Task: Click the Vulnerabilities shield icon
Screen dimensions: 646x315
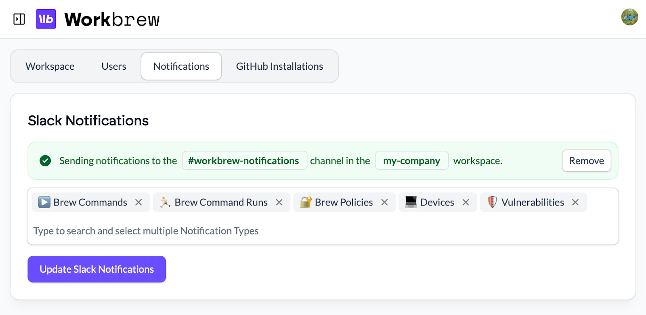Action: coord(492,202)
